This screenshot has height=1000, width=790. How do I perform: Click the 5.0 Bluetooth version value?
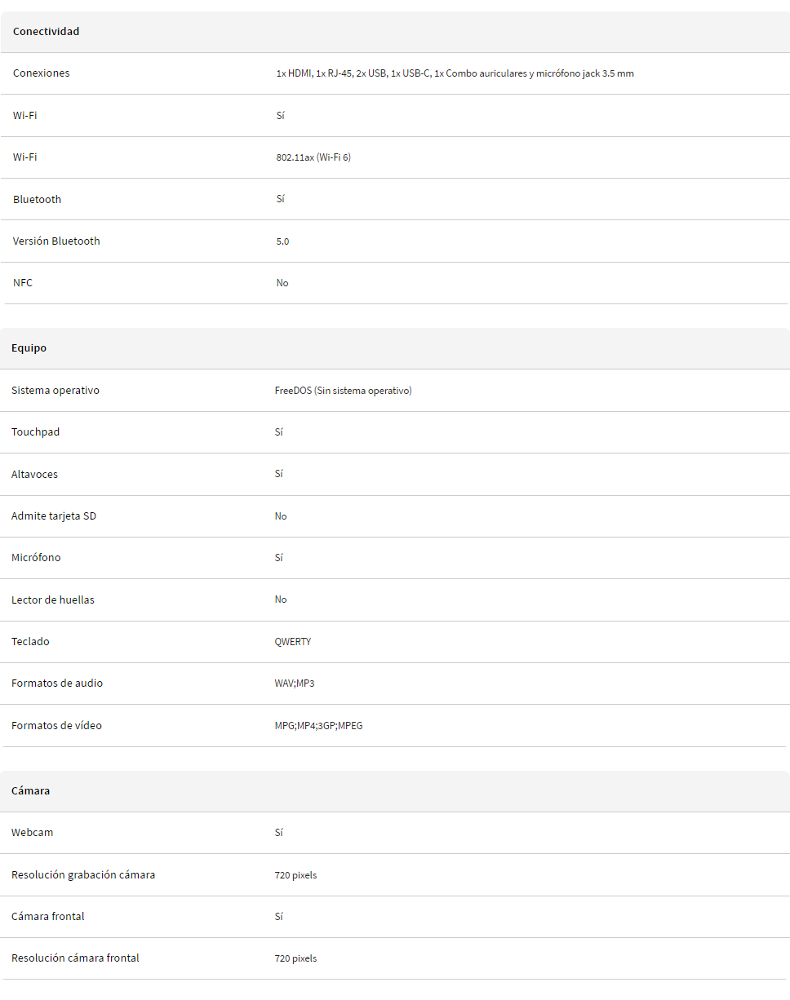[x=282, y=242]
